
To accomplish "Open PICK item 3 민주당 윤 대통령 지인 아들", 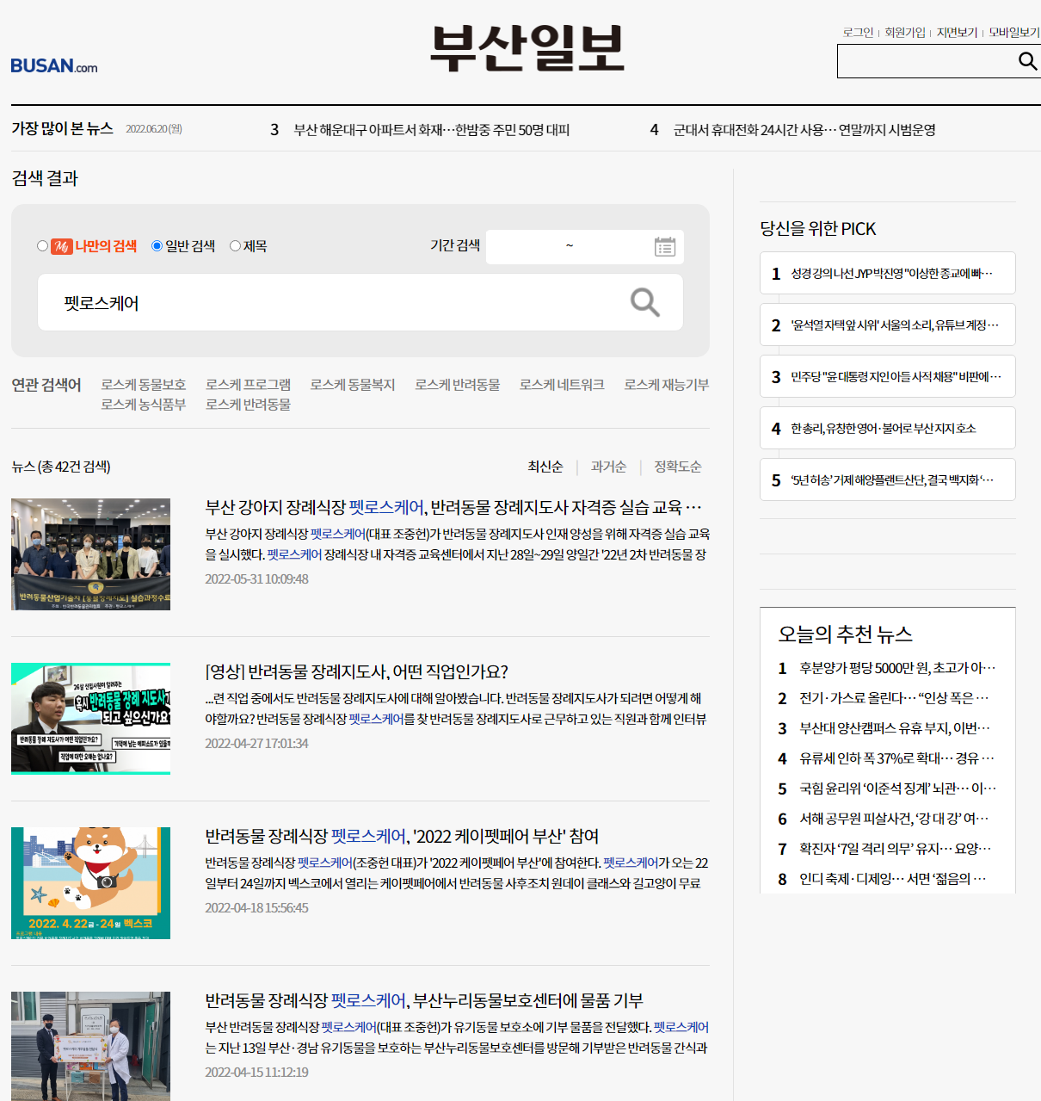I will 888,376.
